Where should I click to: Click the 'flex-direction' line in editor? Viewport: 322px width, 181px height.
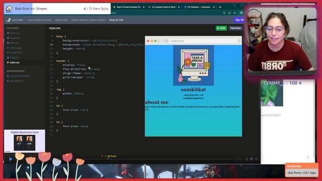click(x=81, y=69)
